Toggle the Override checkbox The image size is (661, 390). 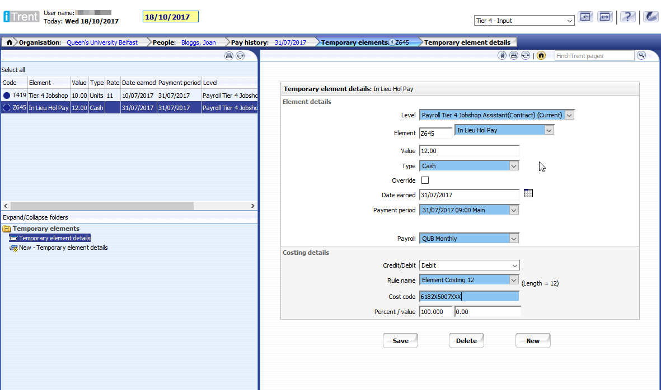click(425, 180)
